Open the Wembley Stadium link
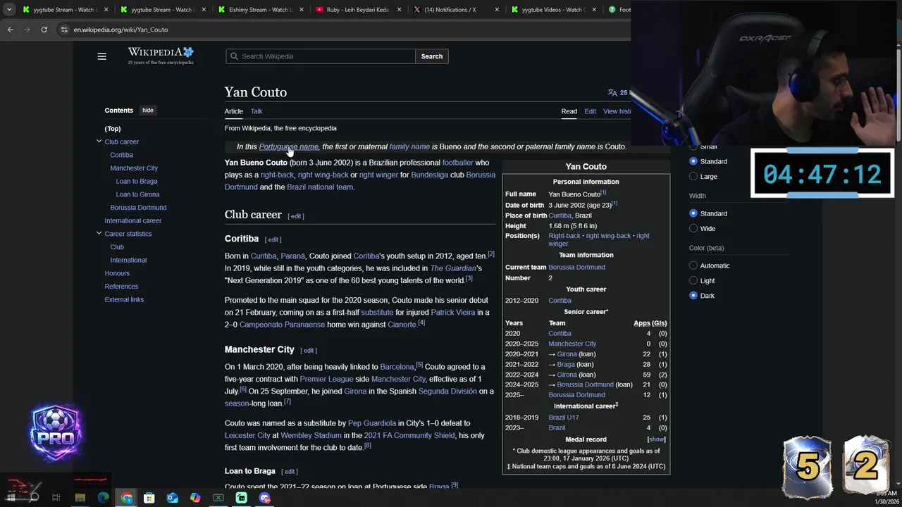The image size is (902, 507). [311, 436]
